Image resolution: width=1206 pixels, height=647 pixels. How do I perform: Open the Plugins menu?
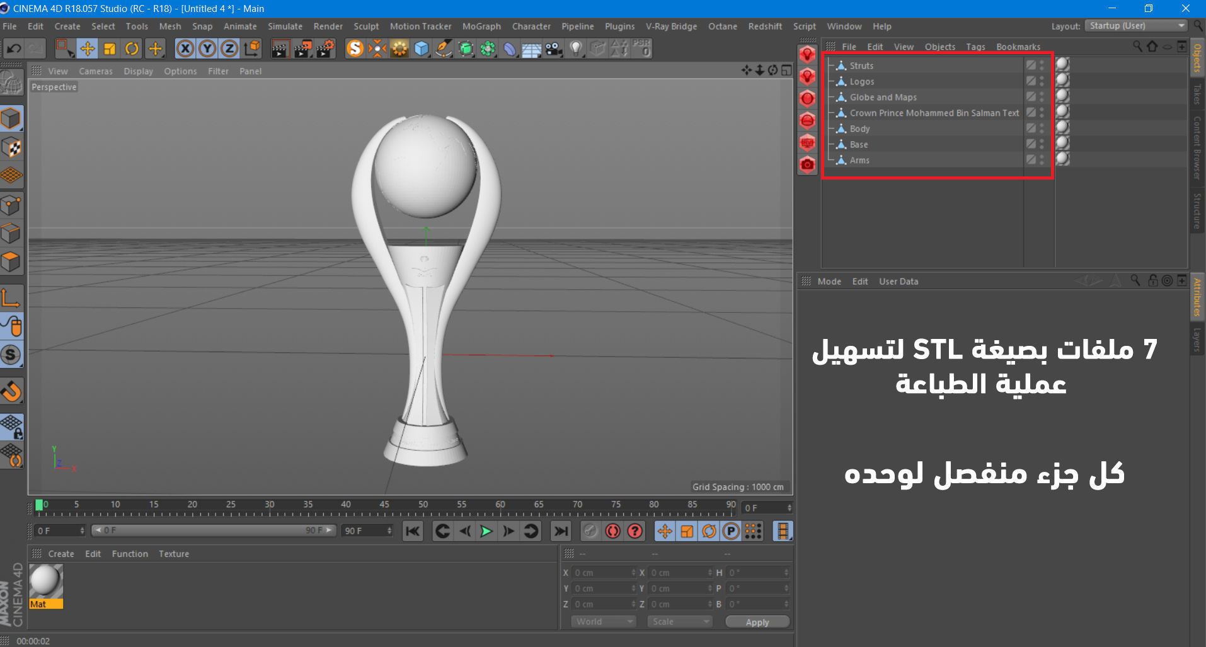click(620, 26)
